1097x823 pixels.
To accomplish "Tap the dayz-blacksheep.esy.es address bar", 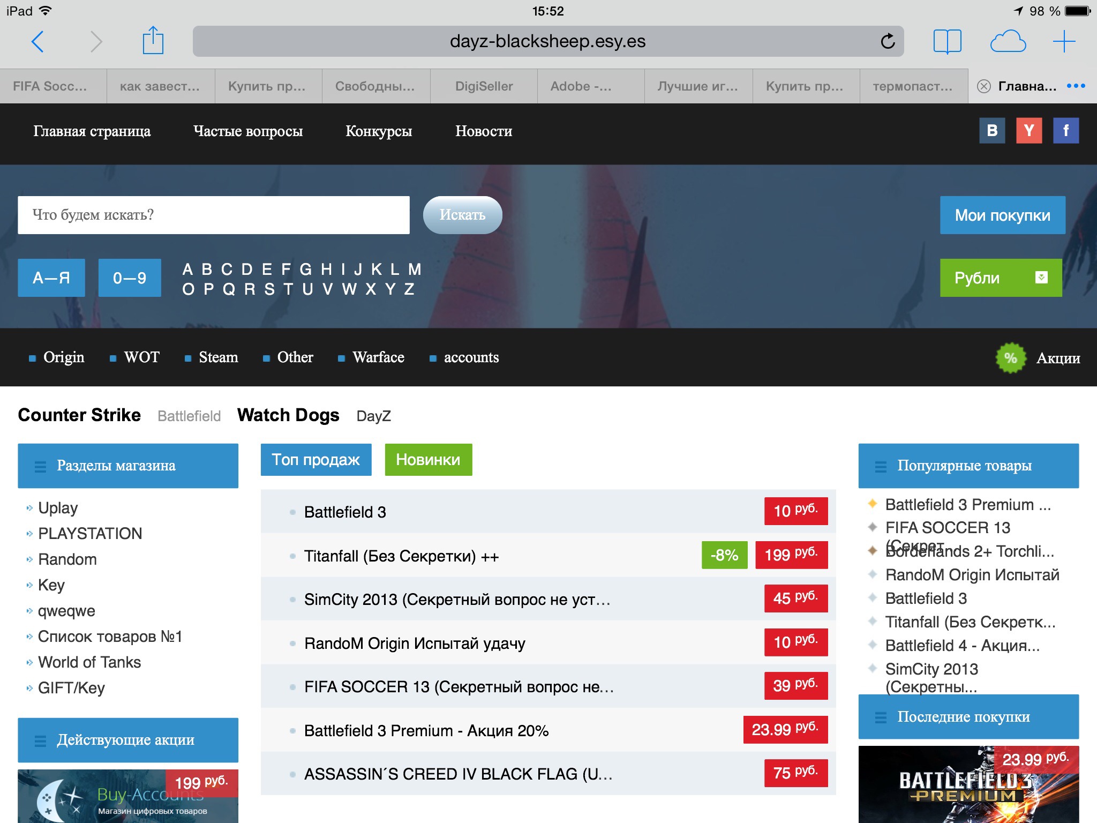I will coord(548,41).
